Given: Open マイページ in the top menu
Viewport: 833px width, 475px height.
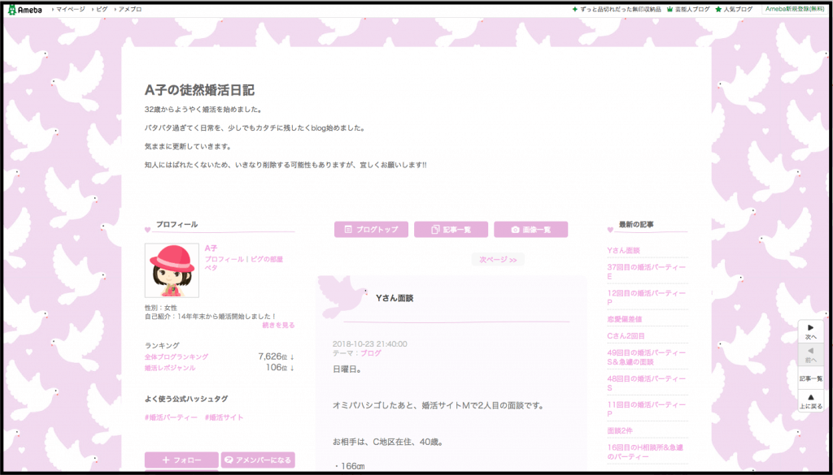Looking at the screenshot, I should (70, 9).
